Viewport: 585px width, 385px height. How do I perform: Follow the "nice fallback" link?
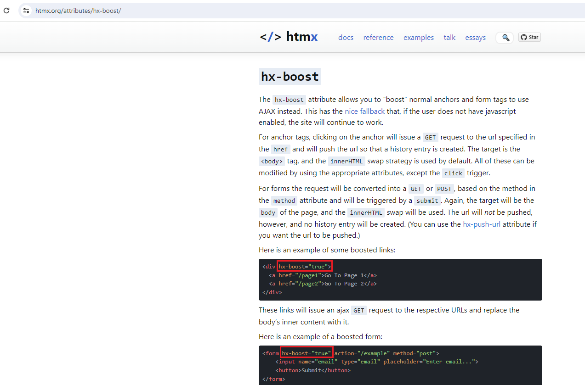pos(365,111)
